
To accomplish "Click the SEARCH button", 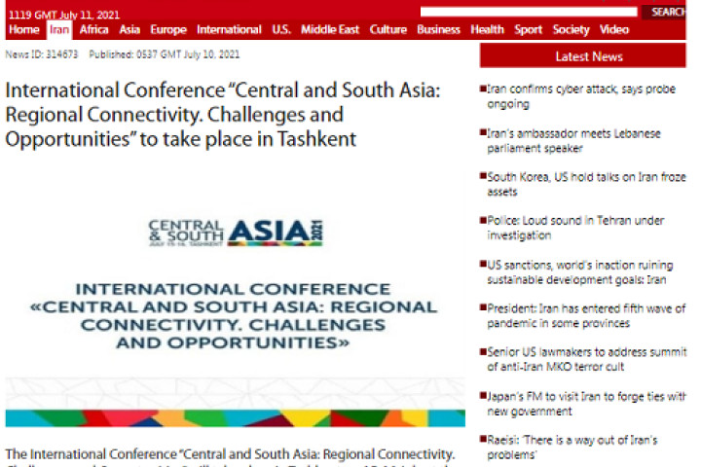I will click(x=665, y=12).
